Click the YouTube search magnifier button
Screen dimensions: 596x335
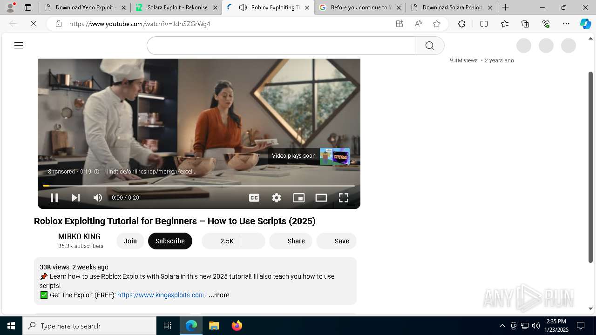[430, 46]
